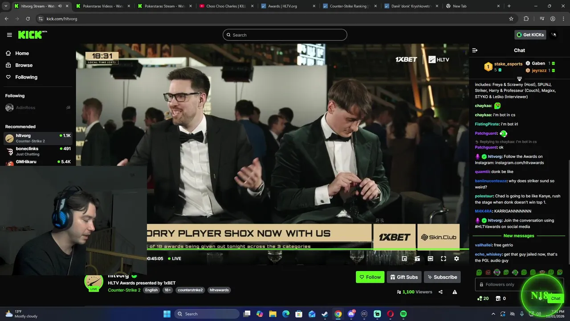Open the Chrome extensions puzzle icon
This screenshot has height=321, width=570.
526,19
